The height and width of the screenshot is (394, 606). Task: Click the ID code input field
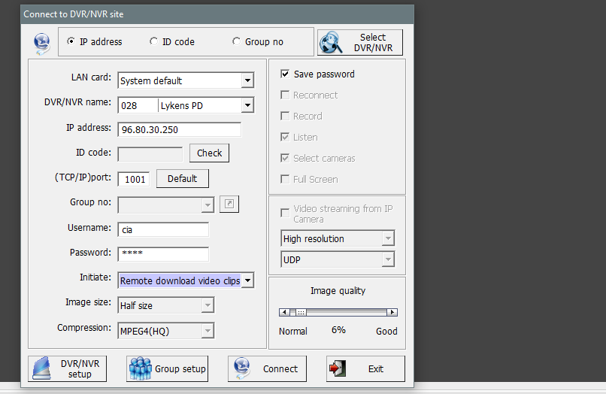[x=150, y=154]
